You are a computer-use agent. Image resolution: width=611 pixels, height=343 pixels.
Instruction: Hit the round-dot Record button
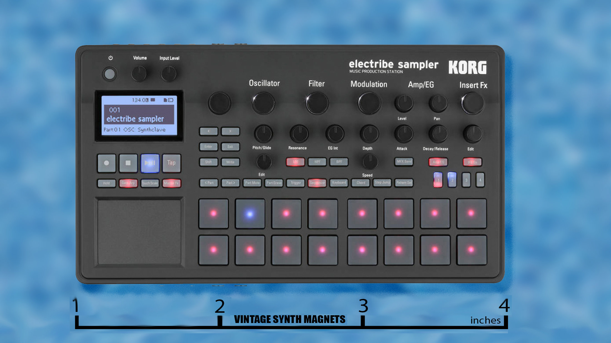106,163
